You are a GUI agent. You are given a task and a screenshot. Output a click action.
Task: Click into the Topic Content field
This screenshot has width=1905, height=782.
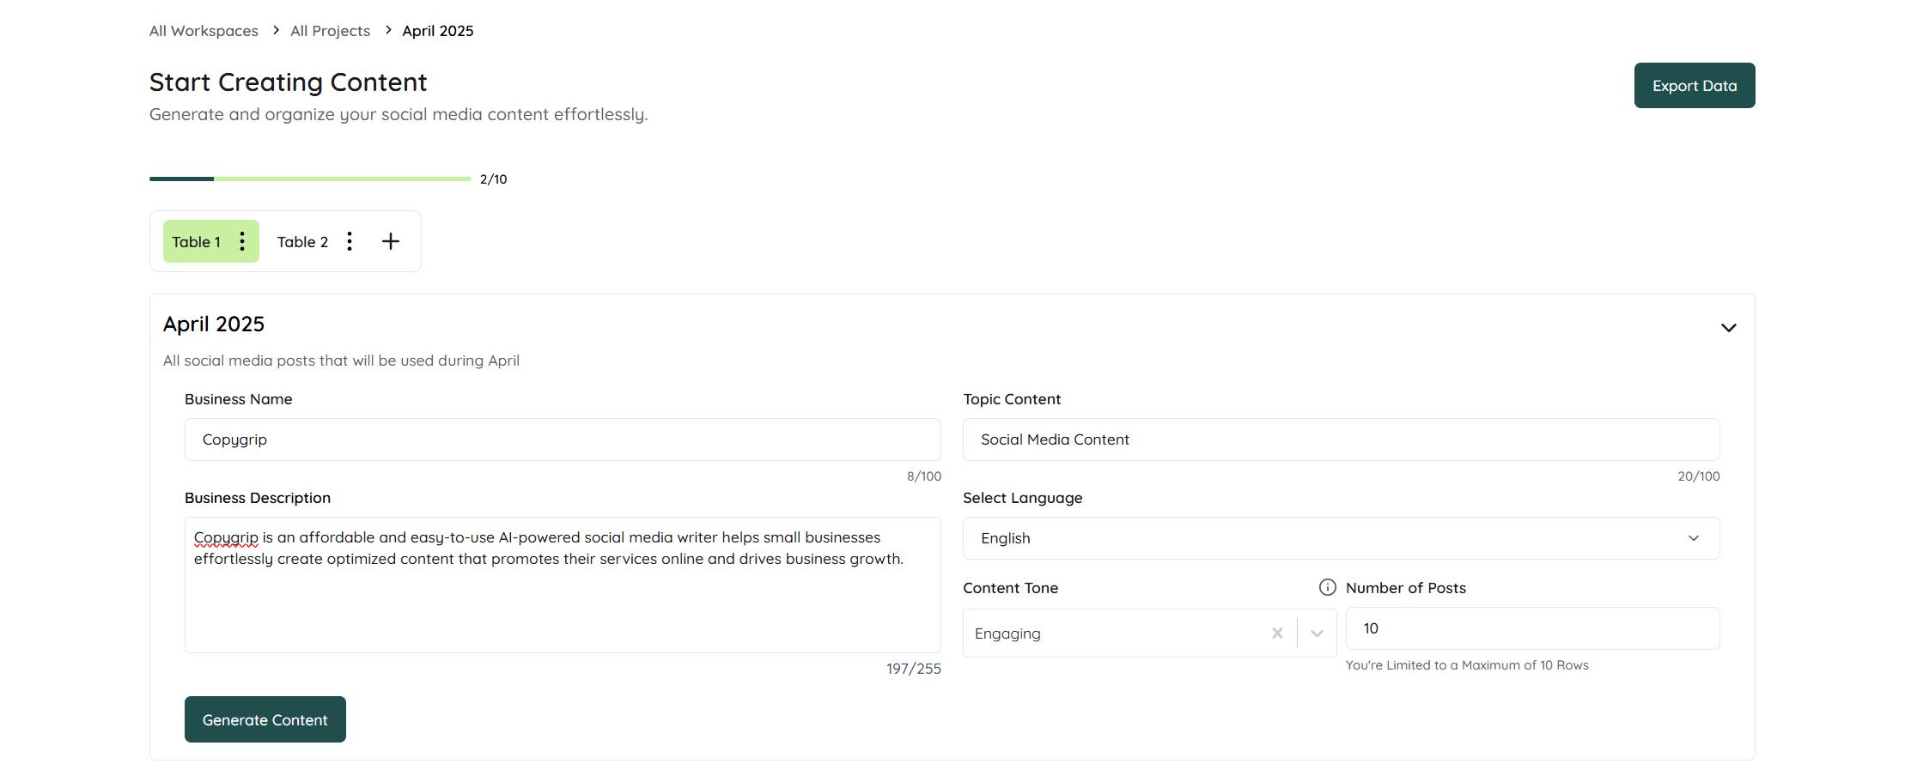(x=1340, y=439)
